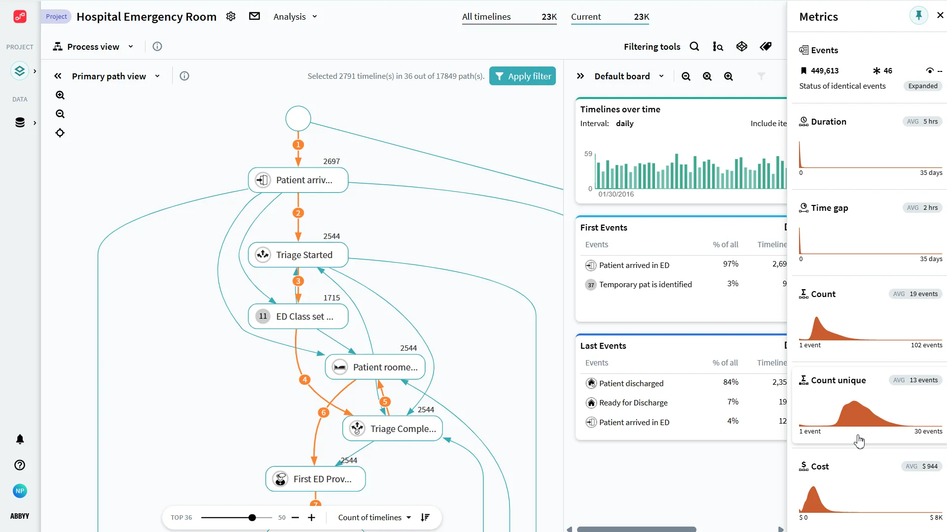The image size is (947, 532).
Task: Close the Metrics panel
Action: (940, 15)
